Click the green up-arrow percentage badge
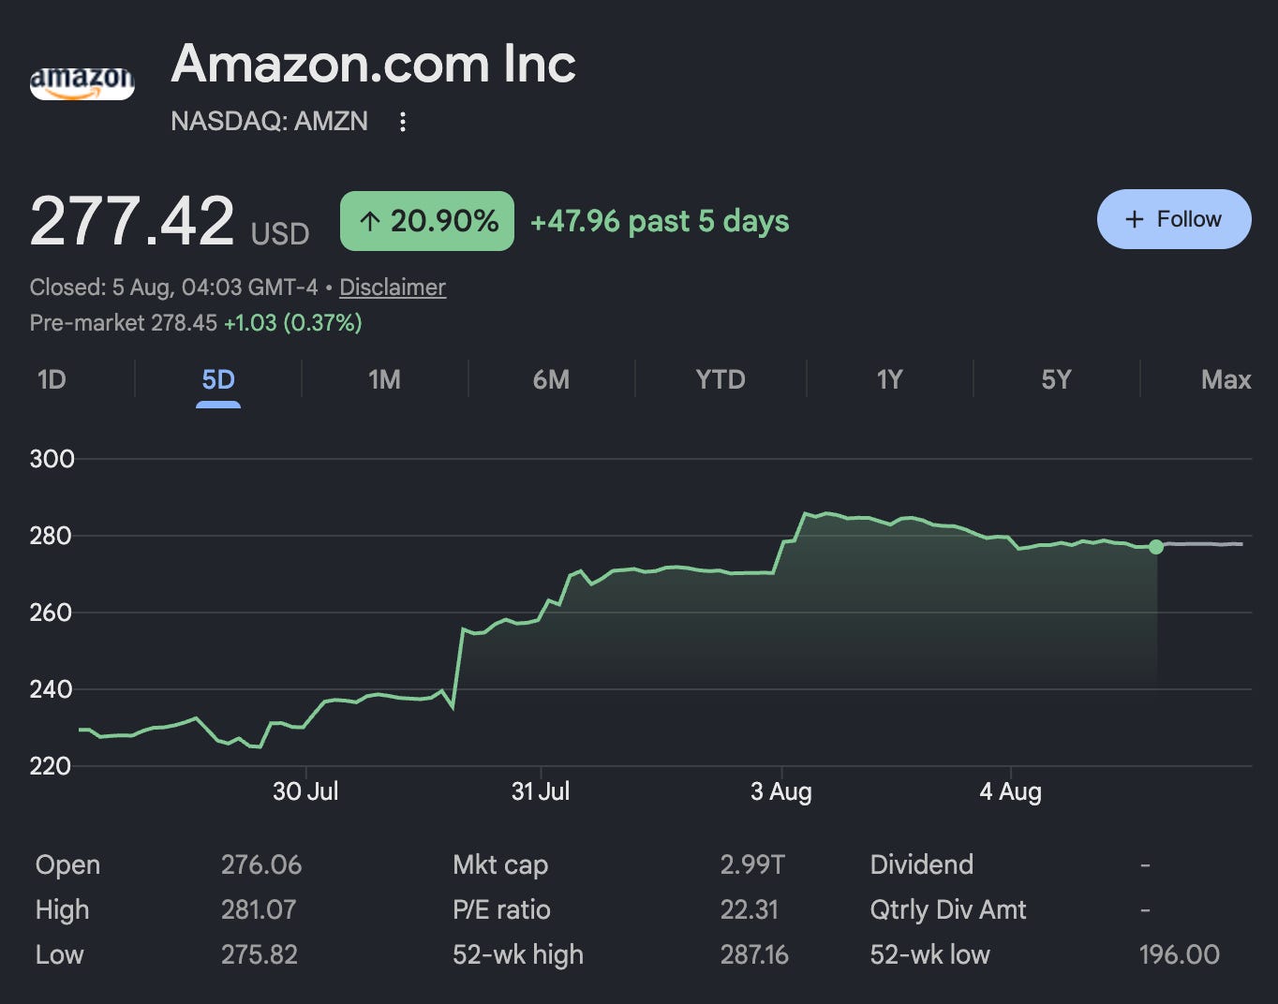 tap(427, 221)
